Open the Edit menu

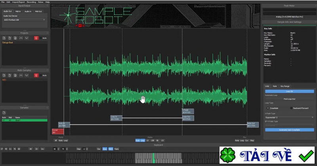click(8, 2)
